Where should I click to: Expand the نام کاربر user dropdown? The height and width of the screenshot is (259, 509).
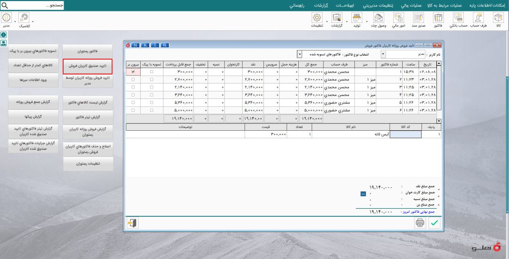(x=383, y=54)
